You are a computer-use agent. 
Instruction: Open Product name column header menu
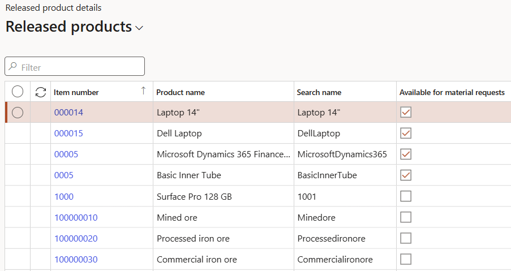tap(181, 92)
